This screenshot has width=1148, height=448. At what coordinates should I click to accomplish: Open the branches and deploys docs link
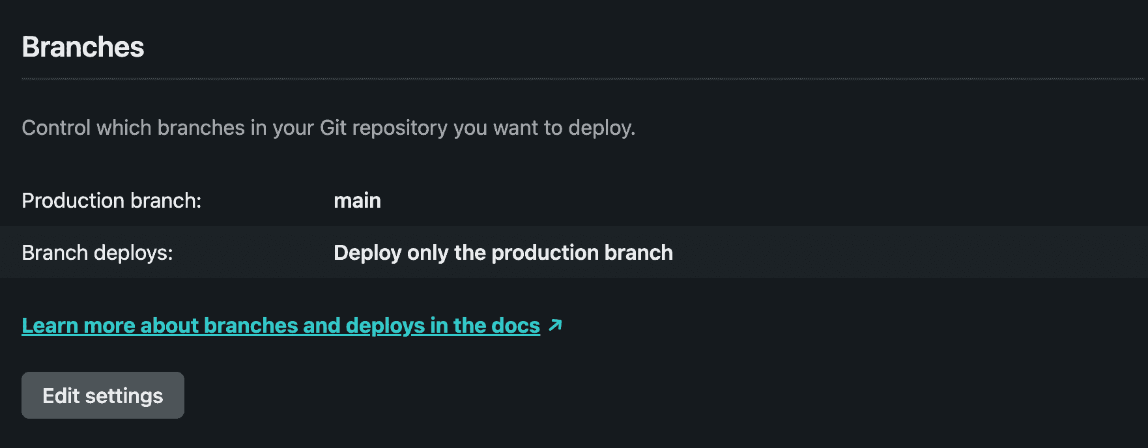[x=280, y=326]
